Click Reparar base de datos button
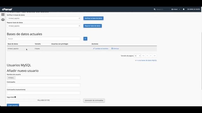 click(x=92, y=26)
